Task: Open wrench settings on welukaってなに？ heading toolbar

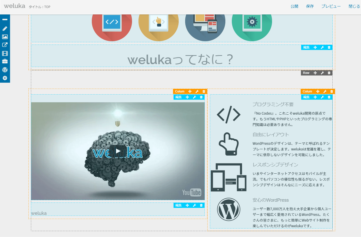Action: point(322,47)
